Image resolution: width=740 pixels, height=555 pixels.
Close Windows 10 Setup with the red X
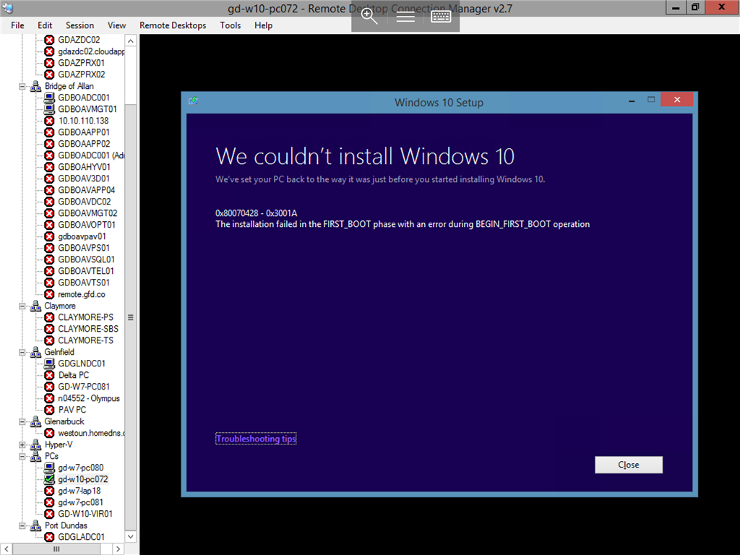pyautogui.click(x=677, y=100)
